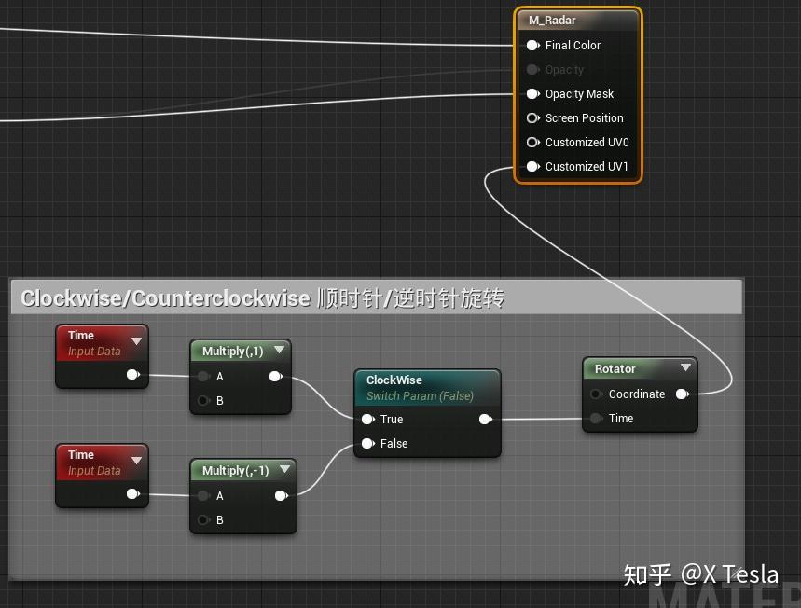Select the M_Radar node header
This screenshot has width=801, height=608.
575,19
